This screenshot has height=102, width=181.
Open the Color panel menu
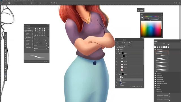[x=162, y=14]
